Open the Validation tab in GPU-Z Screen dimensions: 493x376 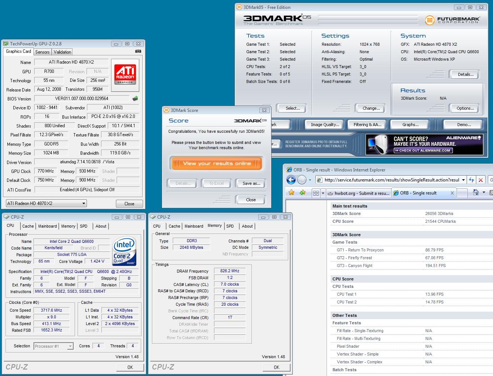[62, 52]
